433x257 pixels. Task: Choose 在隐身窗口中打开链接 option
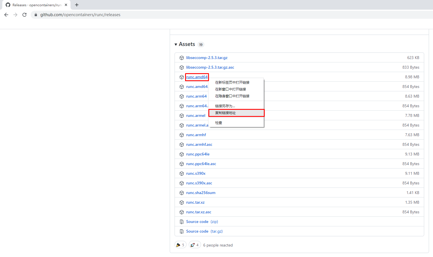pyautogui.click(x=232, y=96)
